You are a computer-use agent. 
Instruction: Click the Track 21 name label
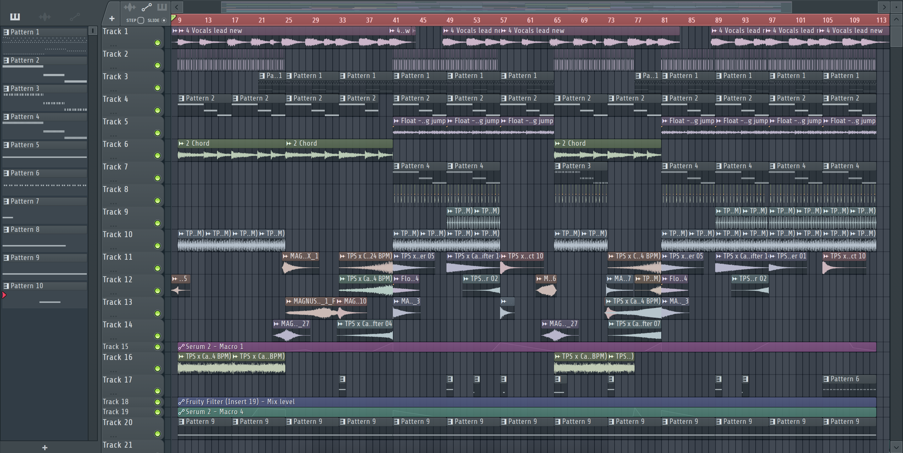118,445
